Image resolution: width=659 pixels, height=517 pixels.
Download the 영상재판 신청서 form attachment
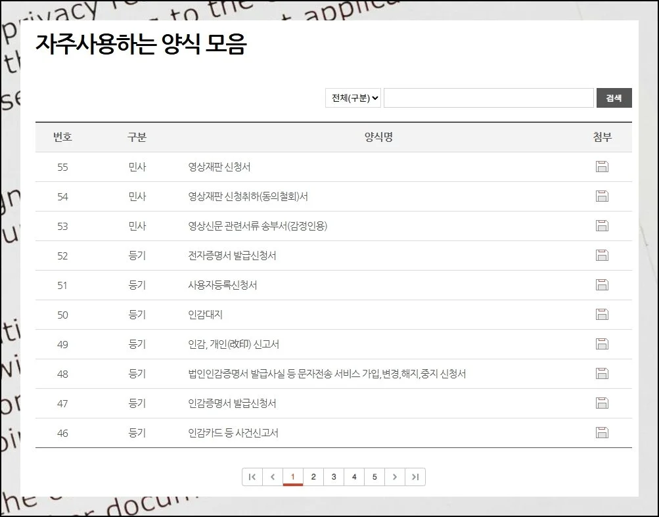(602, 167)
